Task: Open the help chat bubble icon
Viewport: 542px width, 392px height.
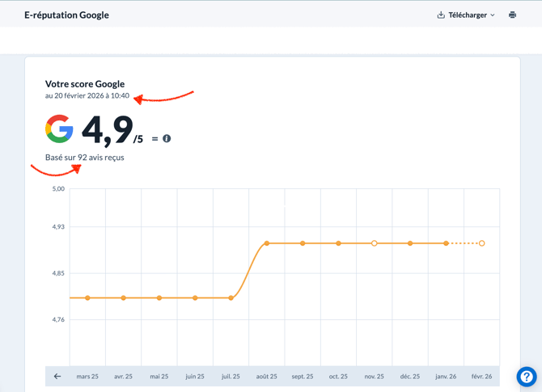Action: [527, 377]
